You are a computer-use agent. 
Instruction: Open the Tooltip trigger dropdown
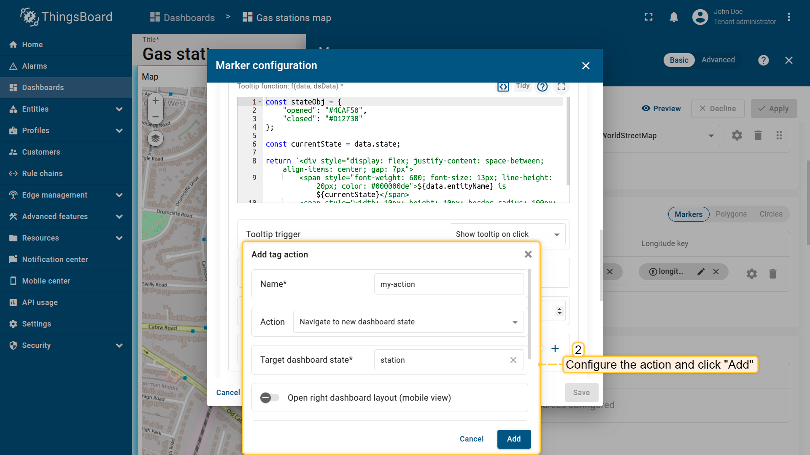pos(507,234)
